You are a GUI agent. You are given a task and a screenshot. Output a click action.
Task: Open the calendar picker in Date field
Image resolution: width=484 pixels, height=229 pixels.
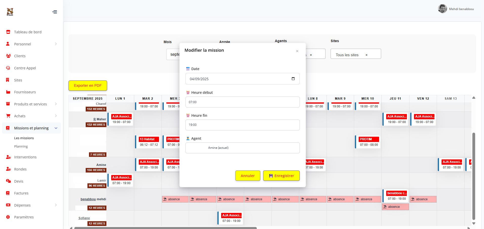(293, 79)
